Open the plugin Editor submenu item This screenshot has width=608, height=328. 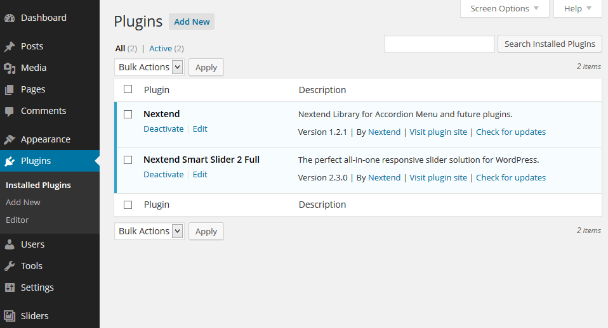pyautogui.click(x=17, y=220)
